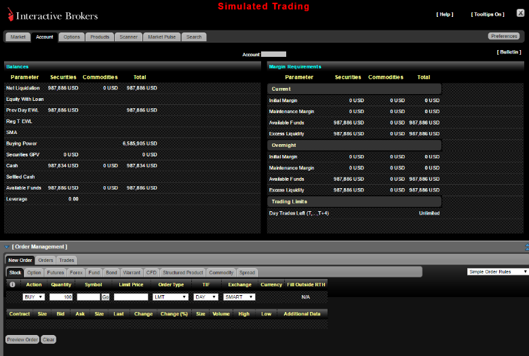Open the BUY action dropdown

[x=33, y=297]
